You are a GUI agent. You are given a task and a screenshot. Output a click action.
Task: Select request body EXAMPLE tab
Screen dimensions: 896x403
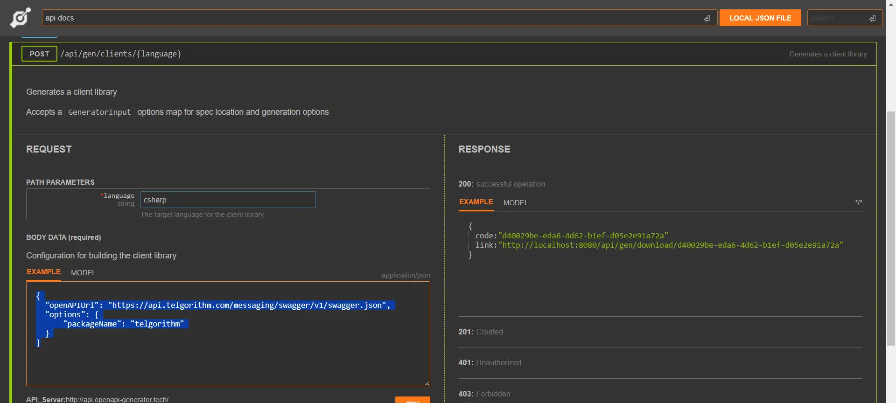pos(43,272)
